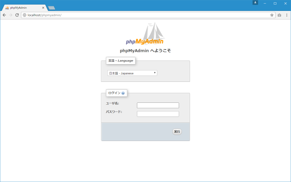Click the camera extension icon
The image size is (291, 182).
pyautogui.click(x=279, y=15)
